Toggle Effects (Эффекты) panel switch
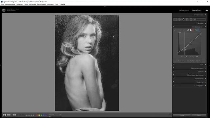Screen dimensions: 210x118 click(x=173, y=82)
